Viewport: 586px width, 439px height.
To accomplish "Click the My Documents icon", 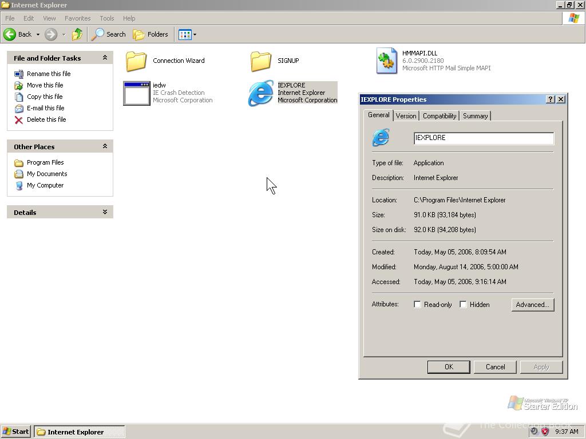I will pos(19,174).
